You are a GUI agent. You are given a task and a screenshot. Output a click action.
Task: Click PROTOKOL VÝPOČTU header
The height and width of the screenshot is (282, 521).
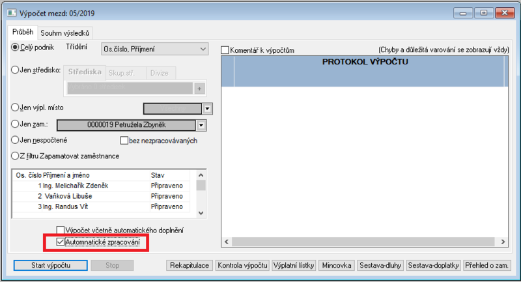(x=365, y=62)
